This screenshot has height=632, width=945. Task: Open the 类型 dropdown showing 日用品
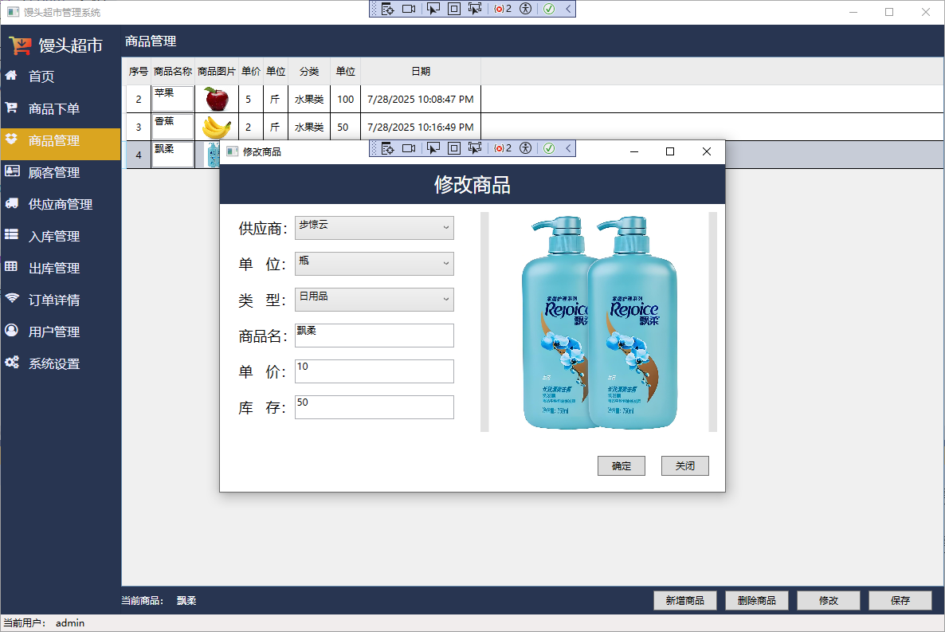[374, 300]
